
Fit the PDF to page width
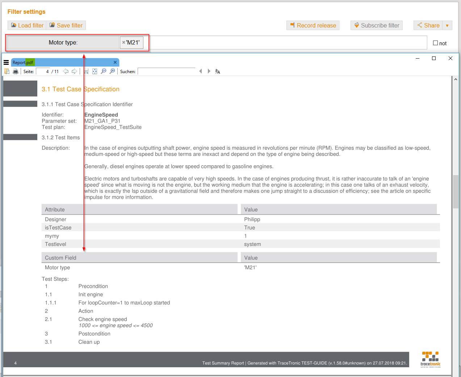click(86, 71)
